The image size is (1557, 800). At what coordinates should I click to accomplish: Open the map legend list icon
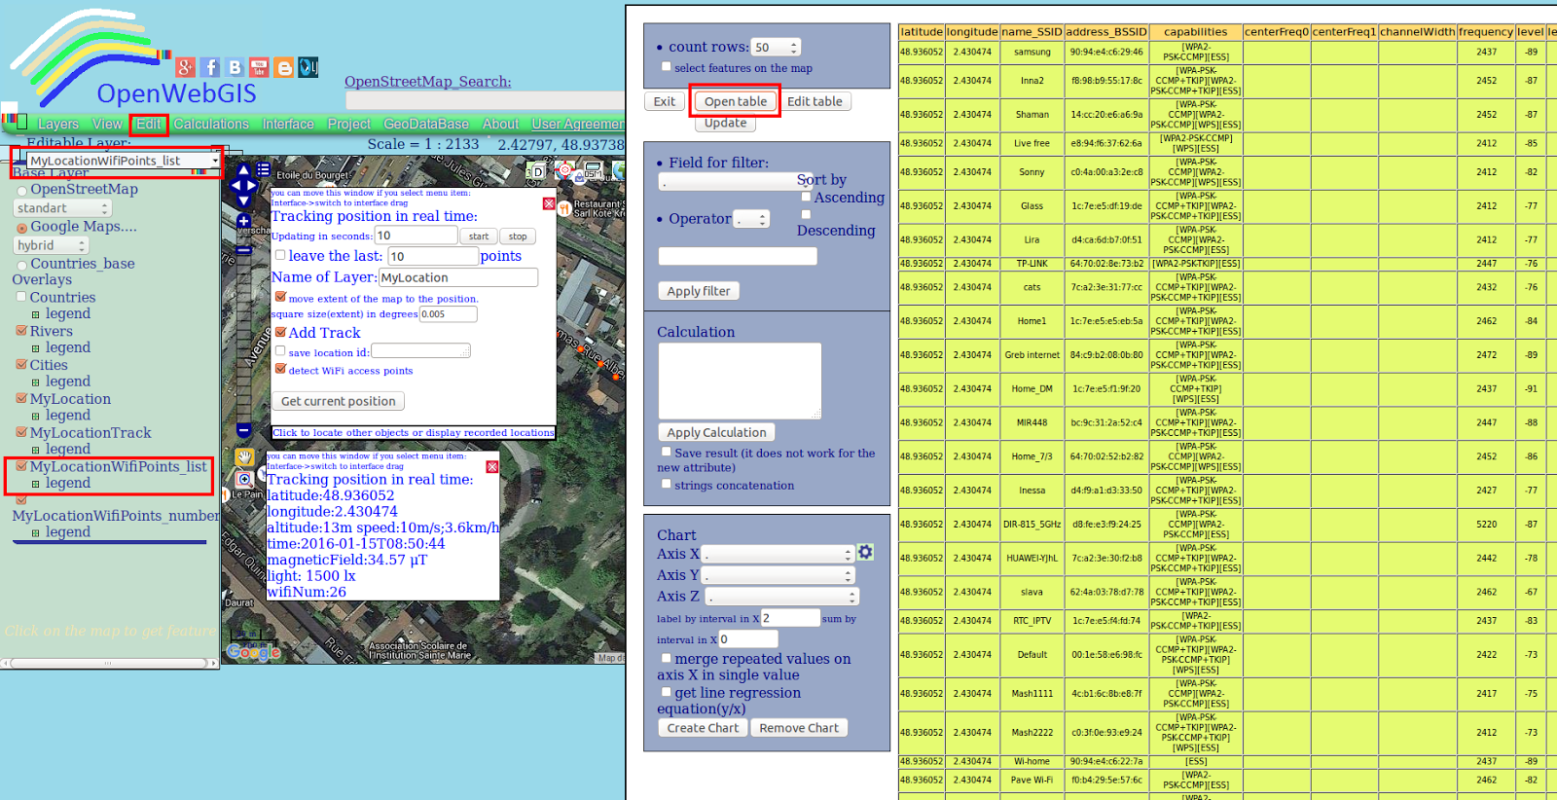coord(263,169)
